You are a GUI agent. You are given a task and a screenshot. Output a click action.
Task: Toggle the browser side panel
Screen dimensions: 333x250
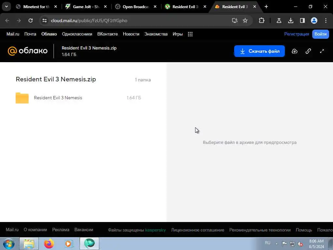pos(302,21)
